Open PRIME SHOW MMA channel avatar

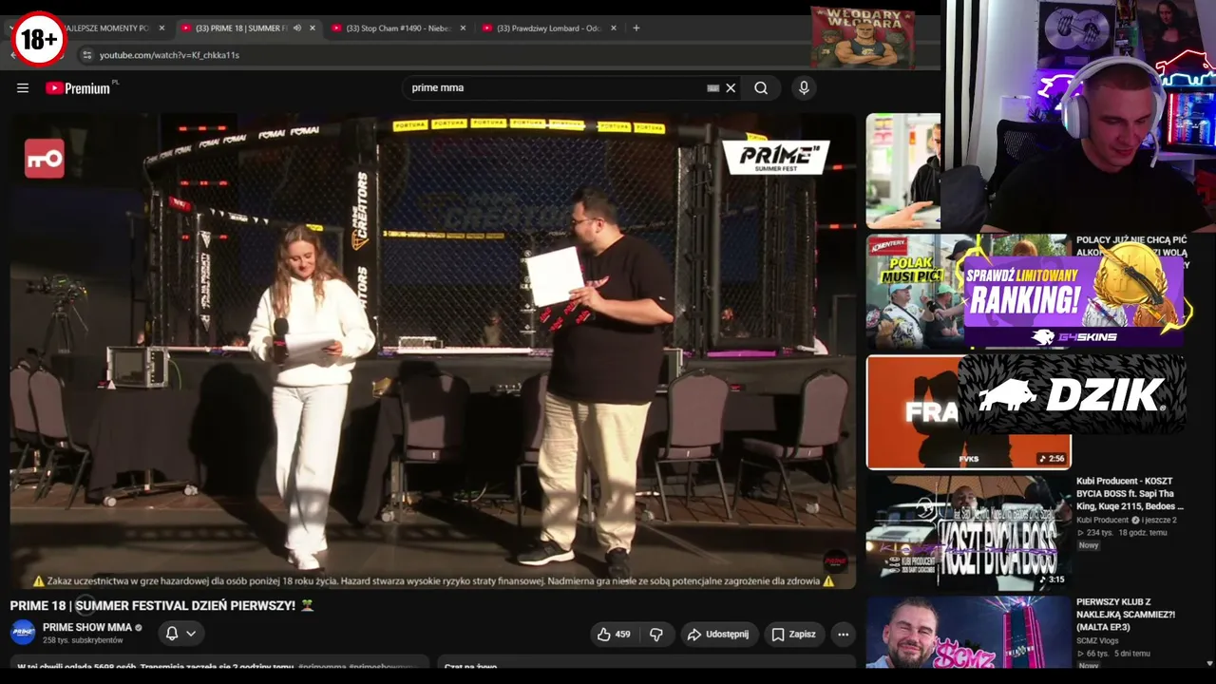(x=23, y=632)
